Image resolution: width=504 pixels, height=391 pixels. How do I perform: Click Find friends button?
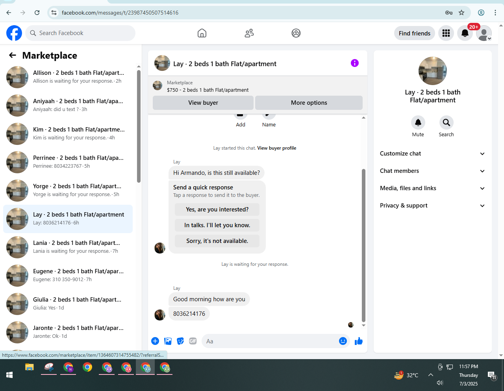point(415,33)
